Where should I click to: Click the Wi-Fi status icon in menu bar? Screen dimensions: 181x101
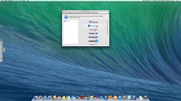pyautogui.click(x=146, y=1)
